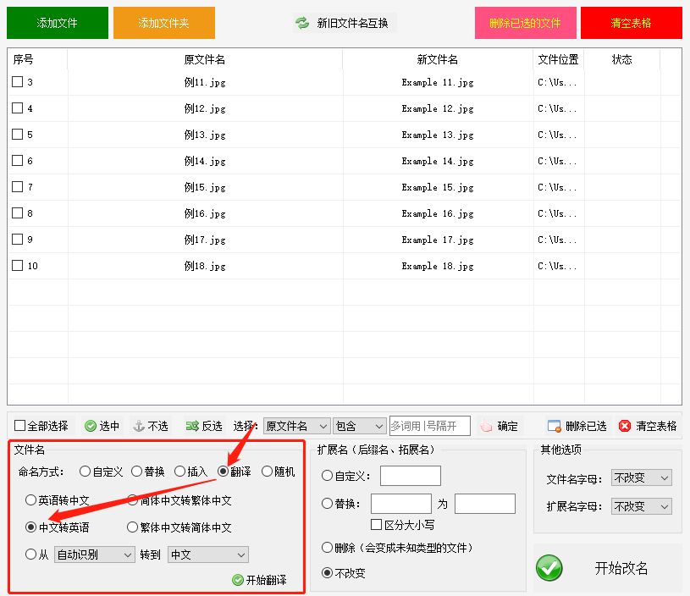
Task: Choose 简体中文转繁体中文 radio option
Action: tap(132, 500)
